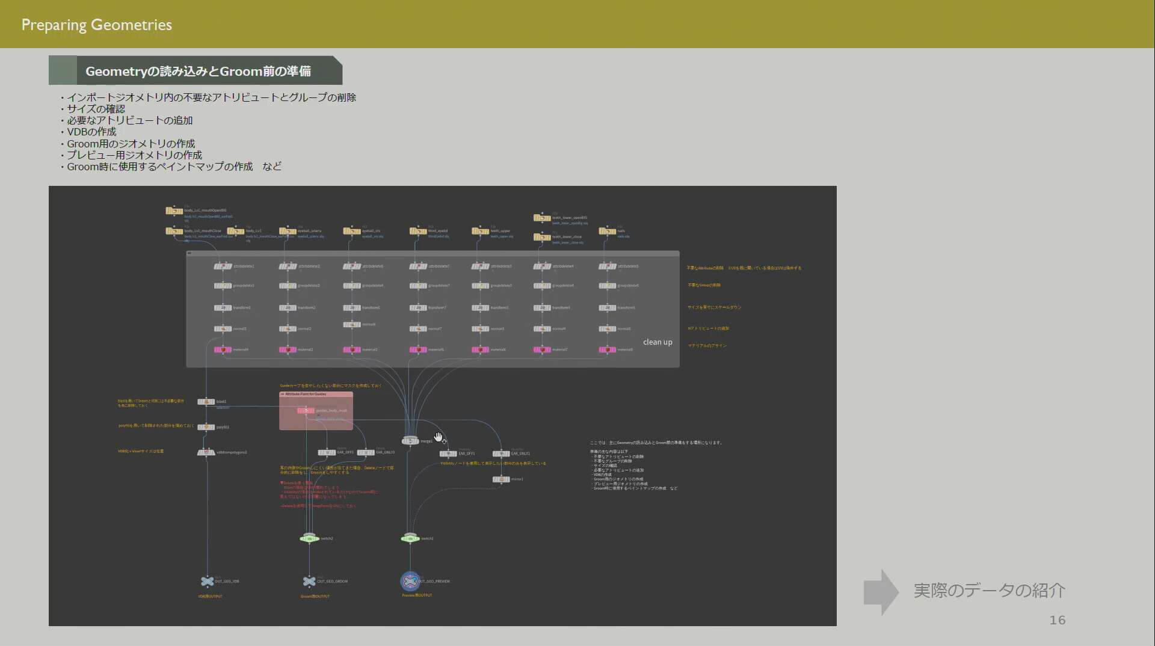Click the EAR_OFF1 visibility node
This screenshot has width=1155, height=646.
coord(448,454)
